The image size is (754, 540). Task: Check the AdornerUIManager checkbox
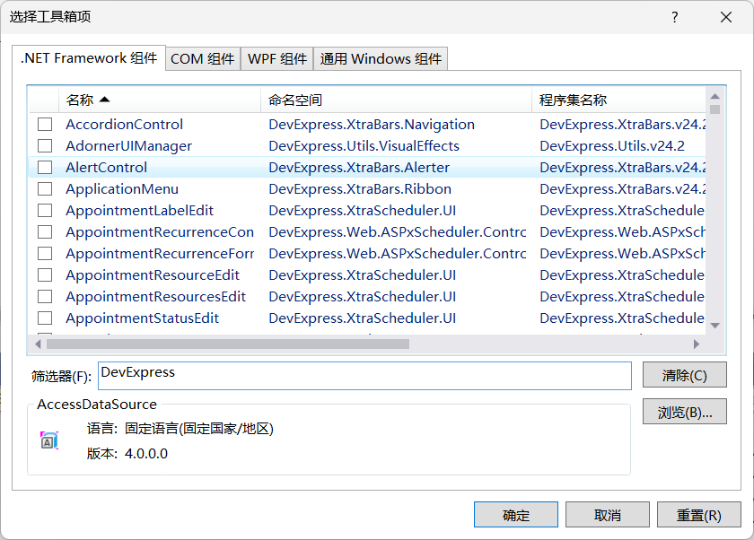[44, 145]
